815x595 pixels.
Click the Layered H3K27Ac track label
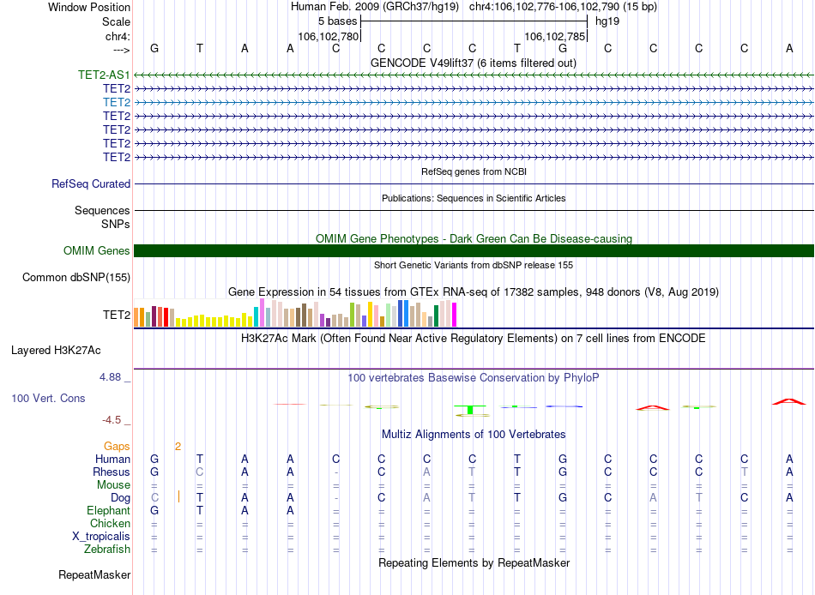[56, 350]
